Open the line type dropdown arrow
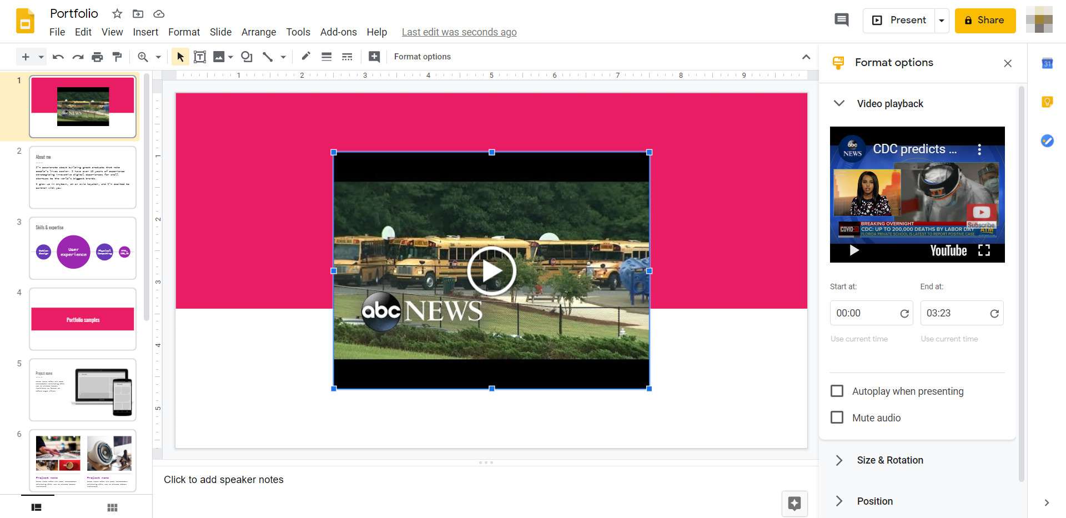This screenshot has height=518, width=1066. click(283, 57)
